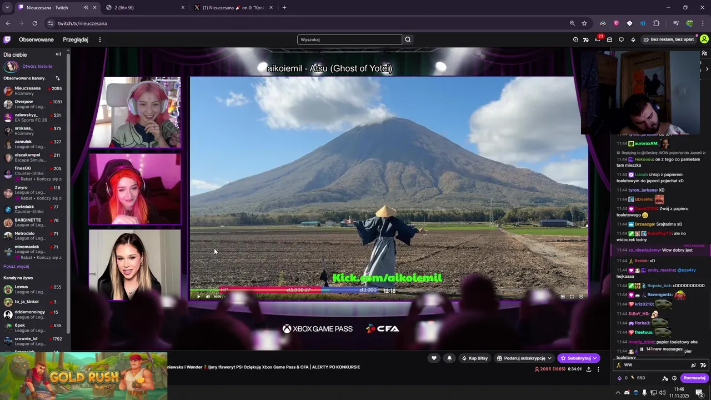Viewport: 711px width, 400px height.
Task: Open Twitch whispers chat bubble icon
Action: click(621, 39)
